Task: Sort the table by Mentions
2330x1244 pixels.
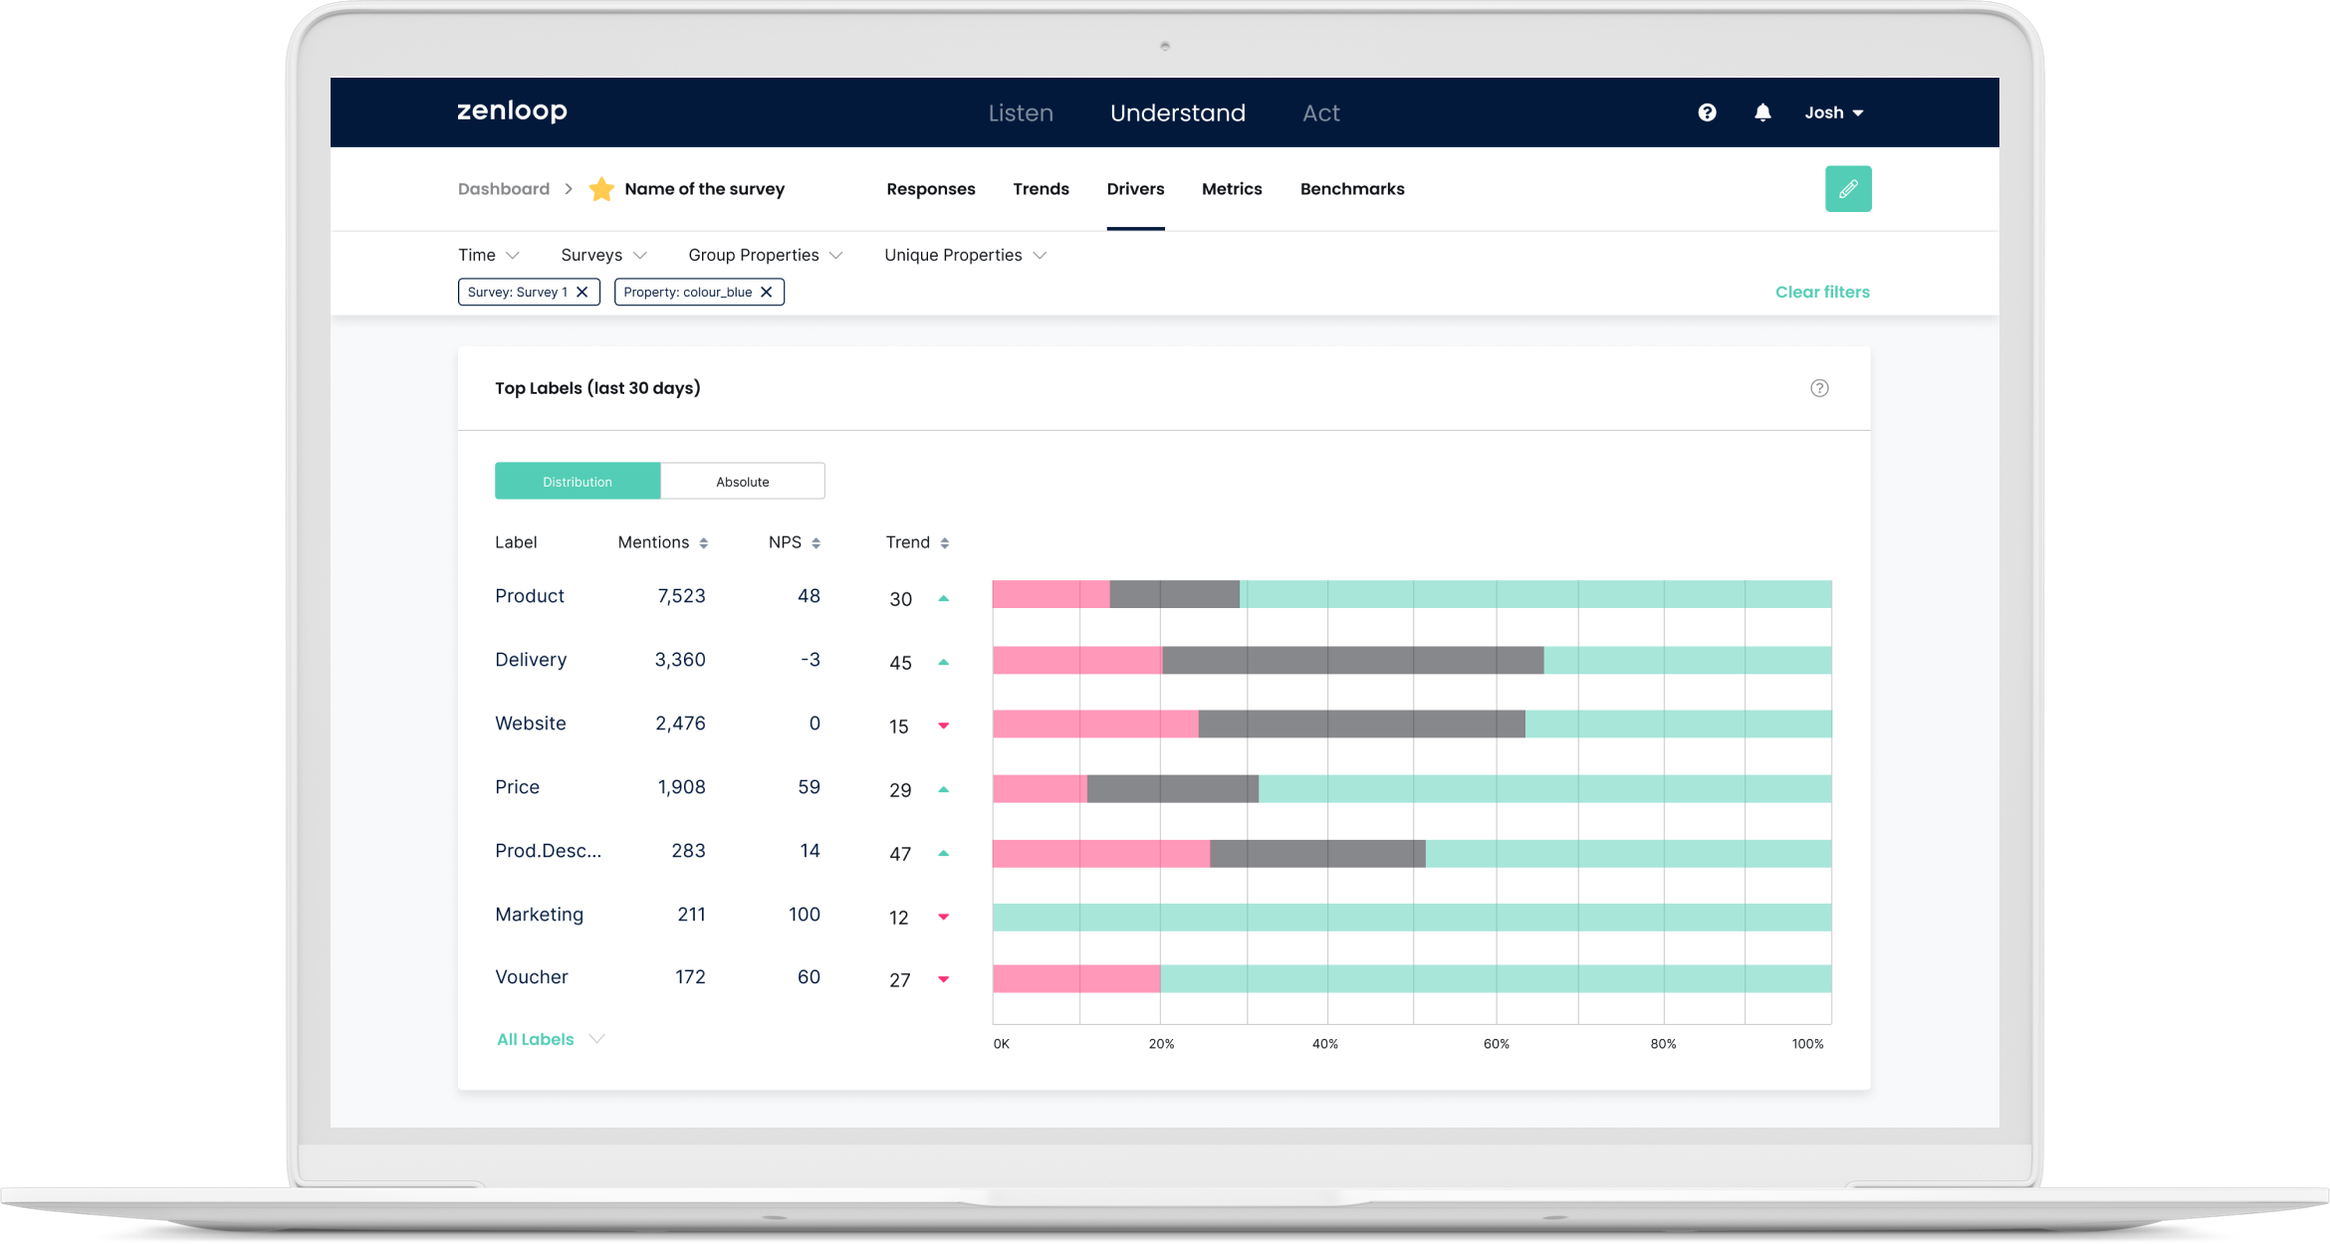Action: tap(703, 542)
